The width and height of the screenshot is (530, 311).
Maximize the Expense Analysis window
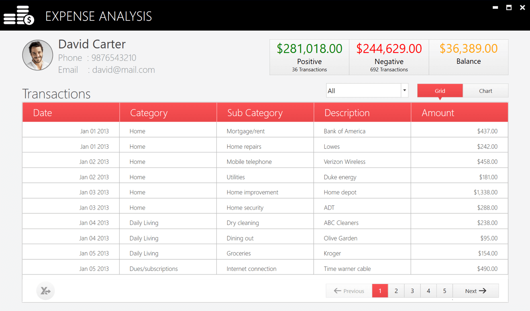pos(509,7)
